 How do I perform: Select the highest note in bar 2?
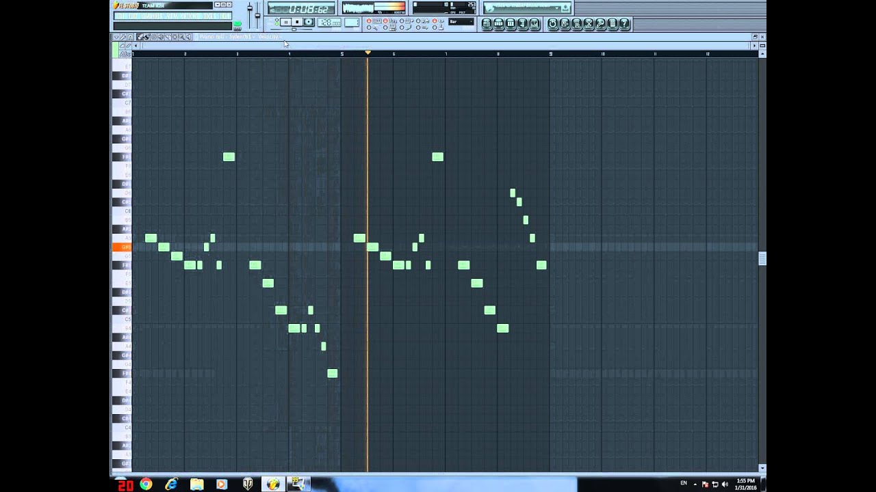(229, 156)
